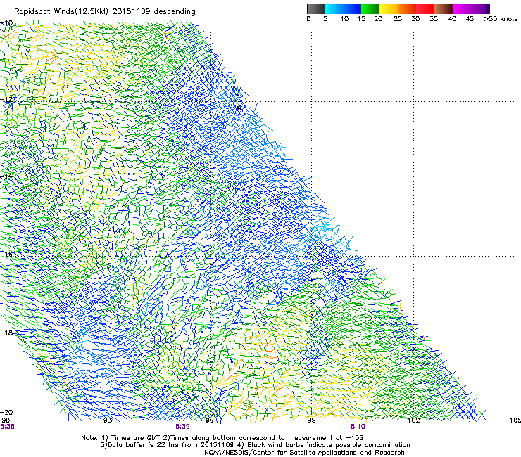This screenshot has width=521, height=457.
Task: Click the purple '8:39' time stamp
Action: (x=182, y=427)
